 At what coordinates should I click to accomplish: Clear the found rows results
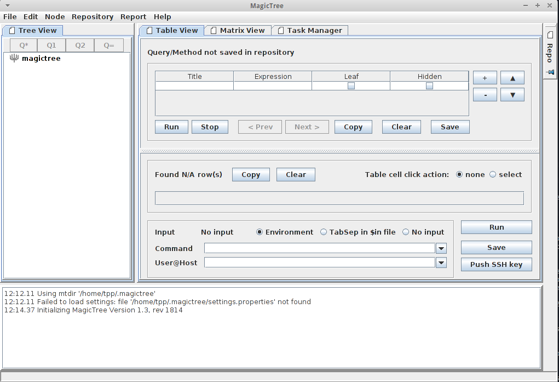296,175
